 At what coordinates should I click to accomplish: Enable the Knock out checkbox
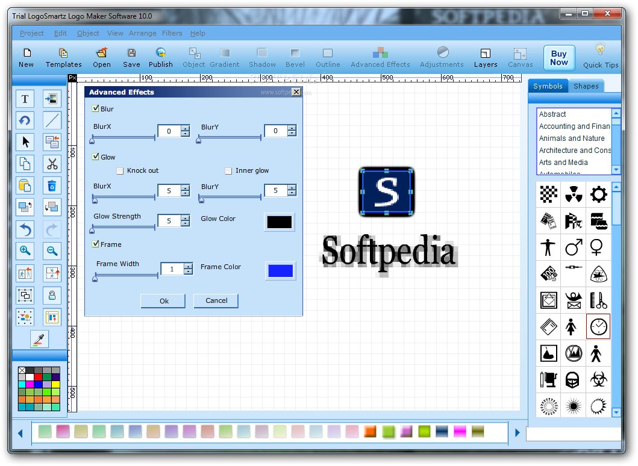point(120,171)
